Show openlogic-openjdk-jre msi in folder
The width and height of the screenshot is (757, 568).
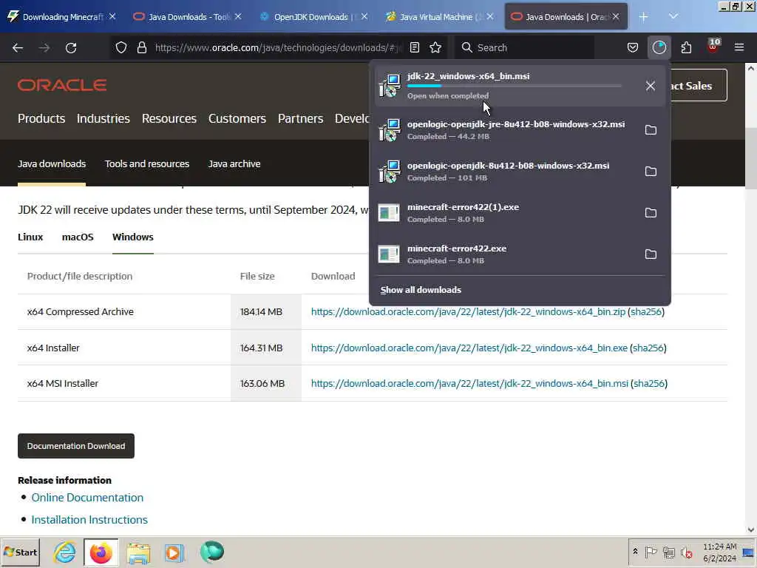click(651, 130)
